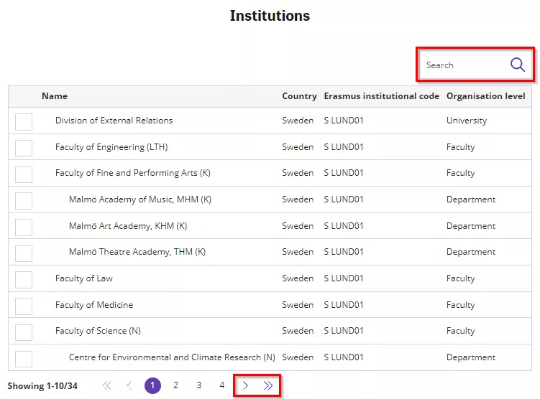Select page 1 in pagination

coord(152,385)
